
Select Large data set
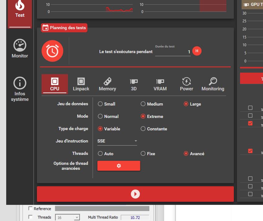192,104
